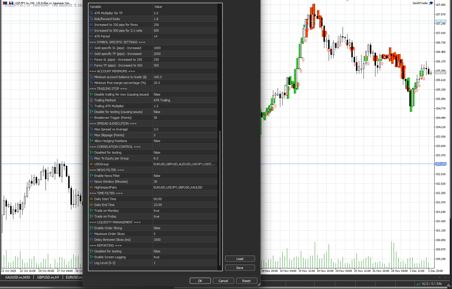The width and height of the screenshot is (452, 289).
Task: Click the boolean arrow icon for Enable News Filter
Action: pyautogui.click(x=91, y=176)
